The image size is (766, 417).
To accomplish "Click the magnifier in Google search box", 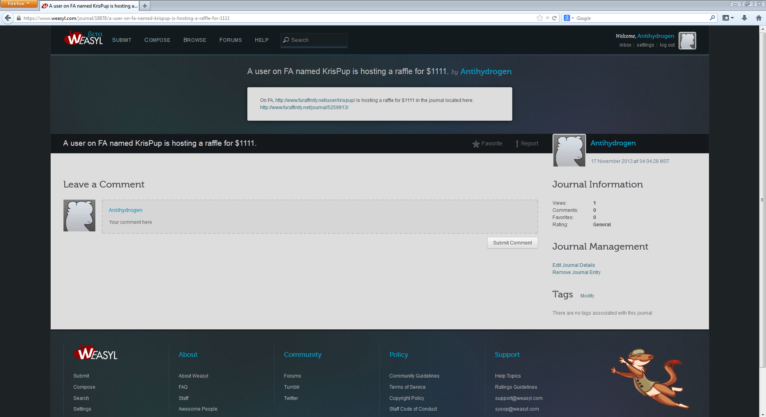I will tap(712, 18).
